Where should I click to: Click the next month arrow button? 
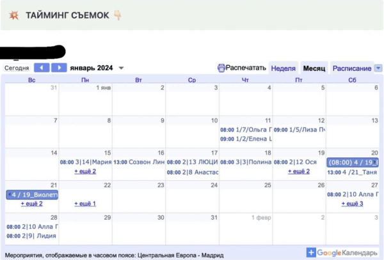[58, 68]
